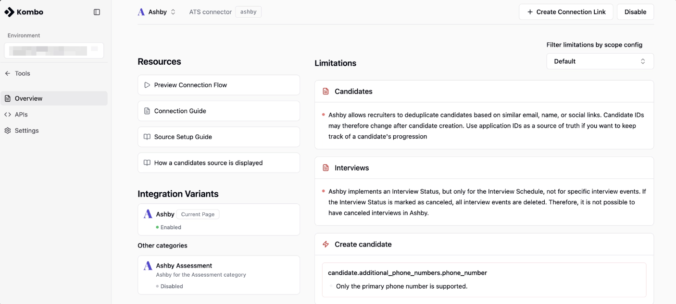Click the Create Connection Link button
This screenshot has height=304, width=676.
pyautogui.click(x=566, y=12)
